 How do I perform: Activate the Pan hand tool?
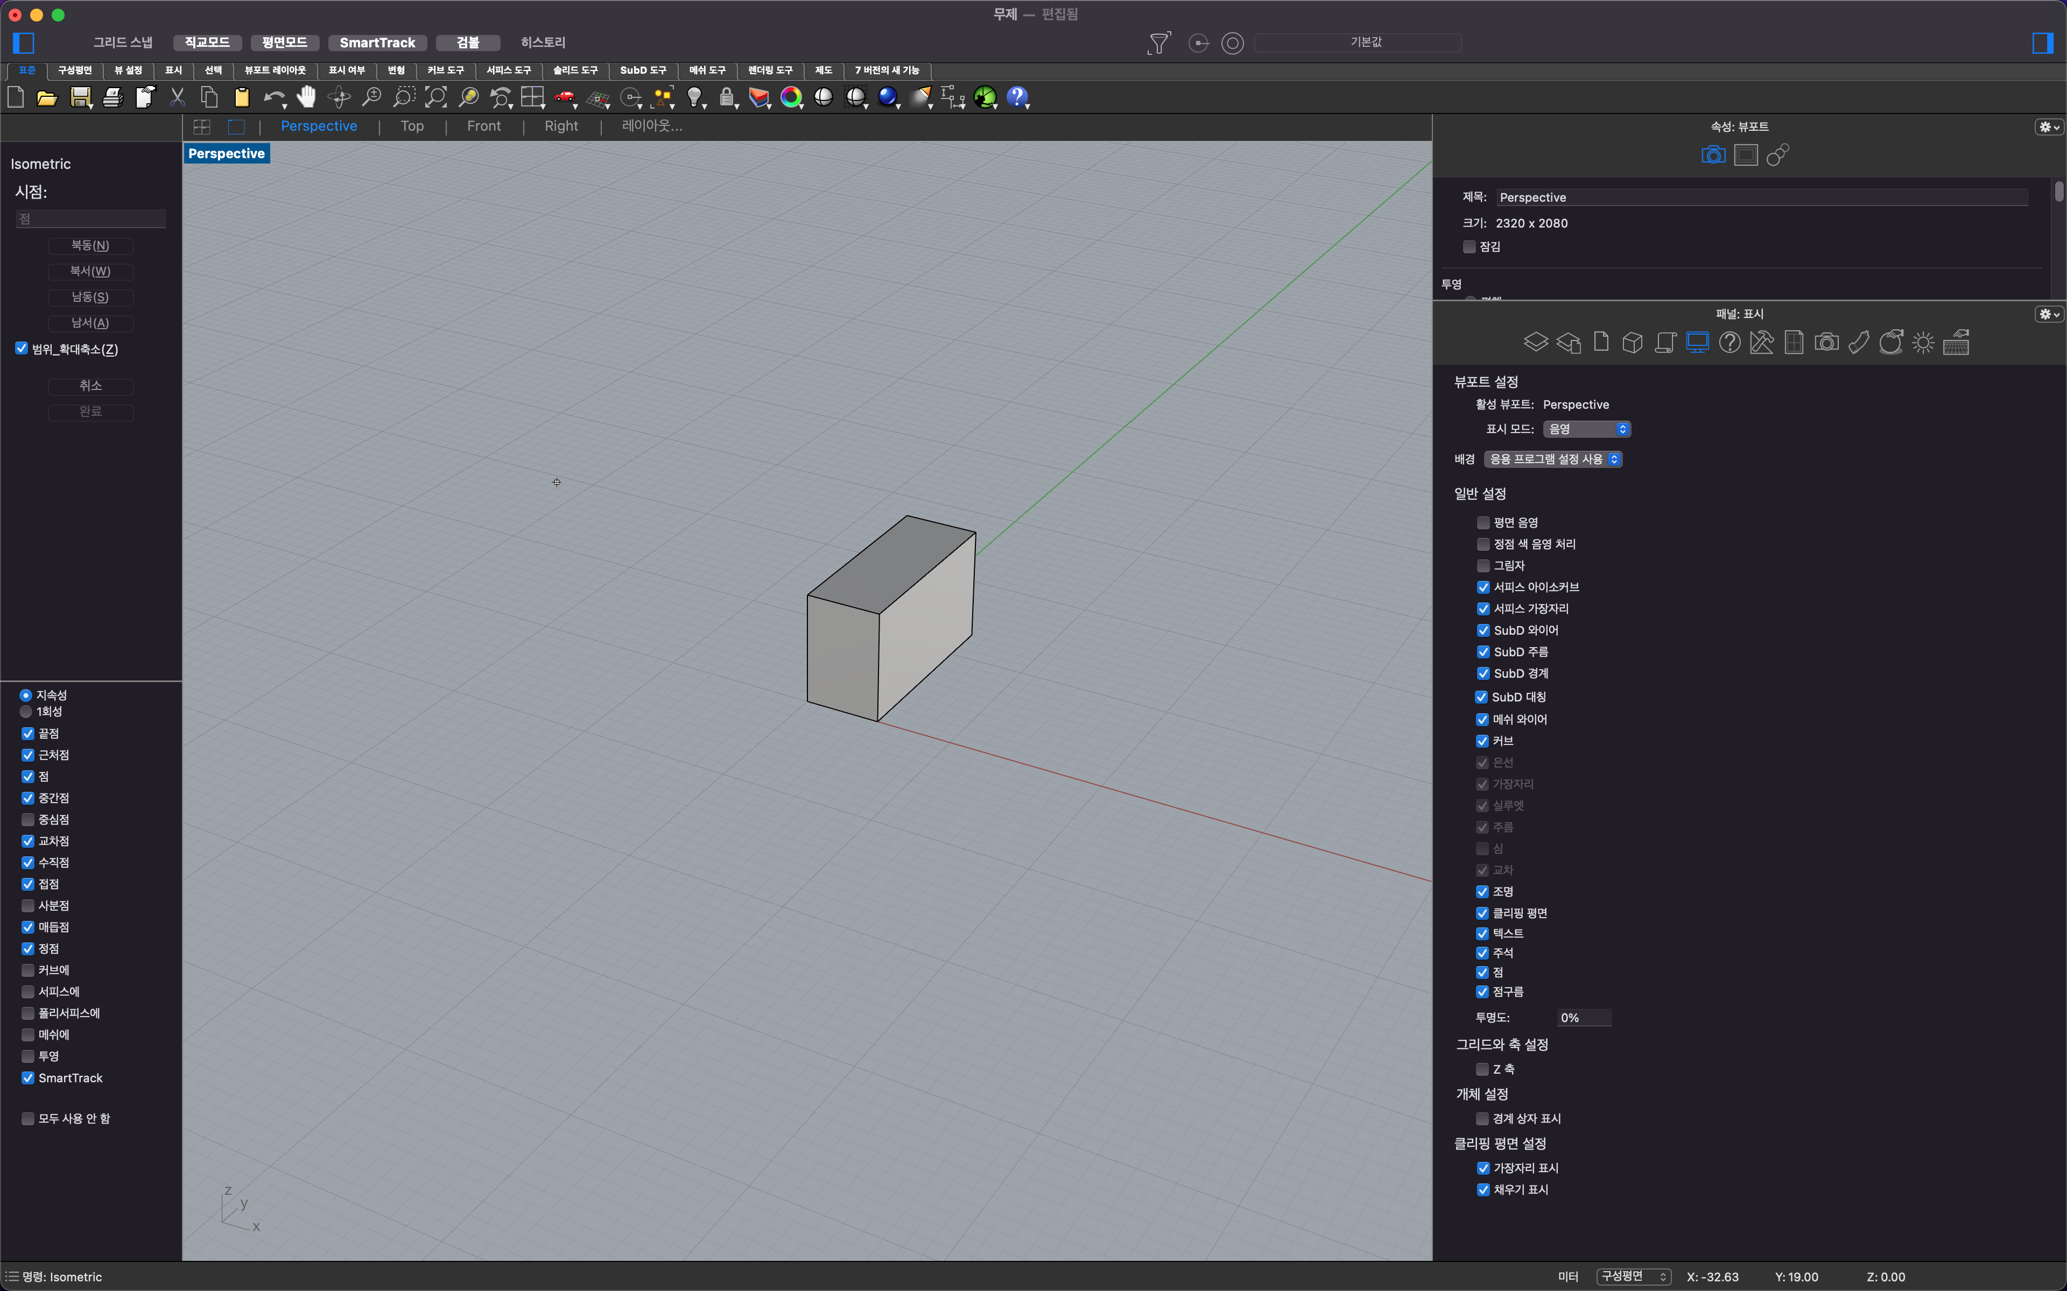(306, 97)
